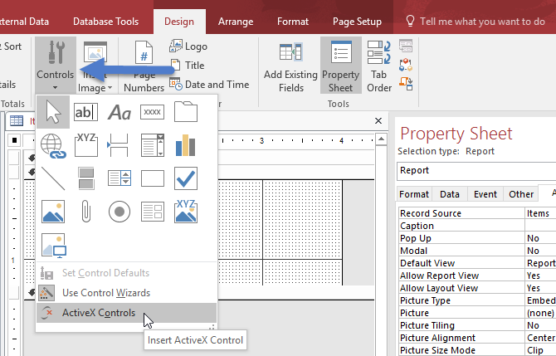This screenshot has height=356, width=556.
Task: Open the Report selection type combo box
Action: (x=476, y=170)
